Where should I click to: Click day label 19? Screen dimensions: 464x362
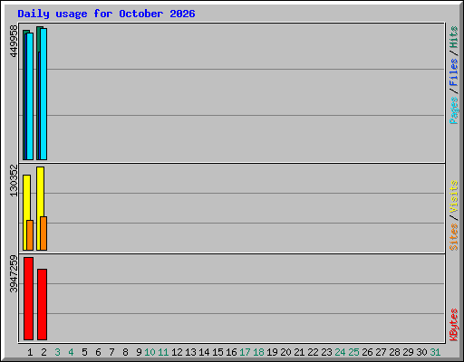[272, 352]
